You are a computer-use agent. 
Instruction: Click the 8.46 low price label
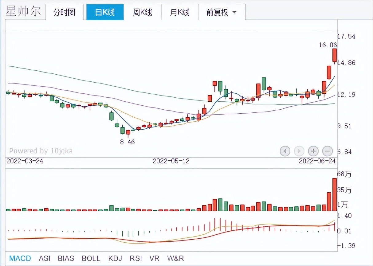click(128, 142)
